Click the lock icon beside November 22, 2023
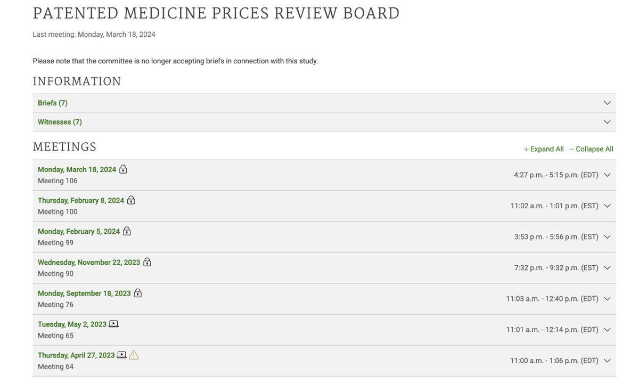The image size is (639, 392). tap(147, 262)
